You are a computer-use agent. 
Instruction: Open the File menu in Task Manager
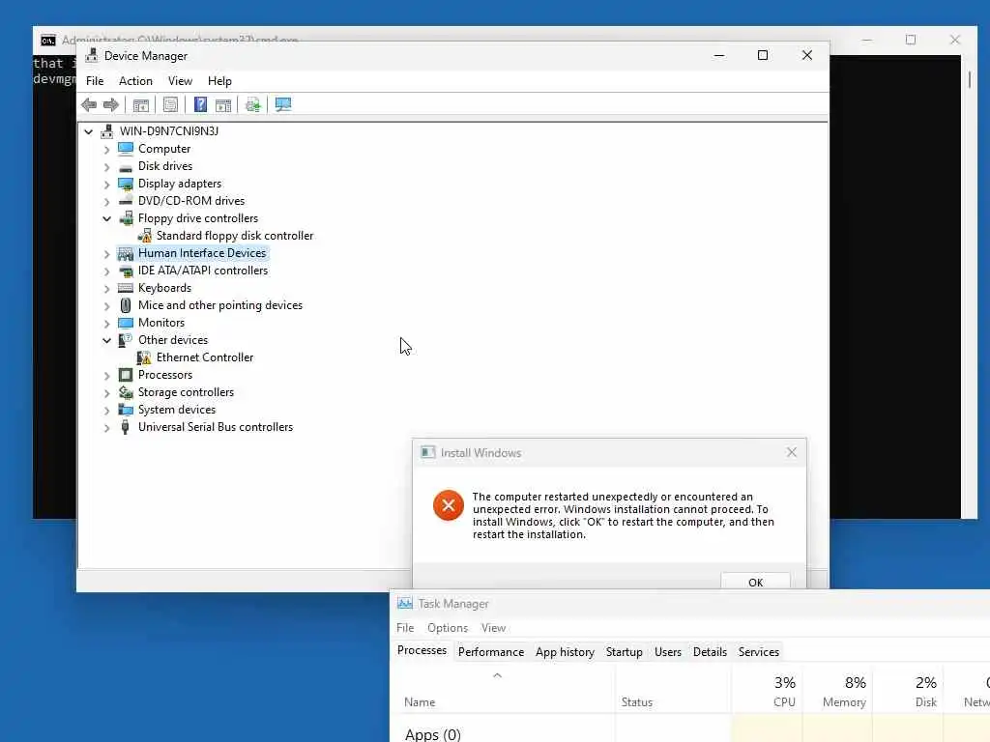(405, 628)
